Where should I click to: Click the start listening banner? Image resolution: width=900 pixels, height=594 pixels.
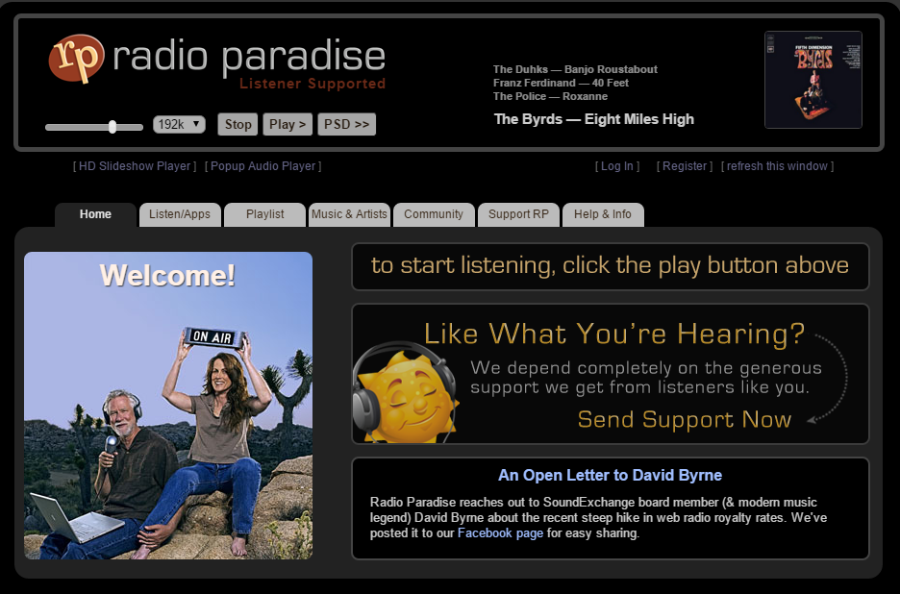(611, 266)
